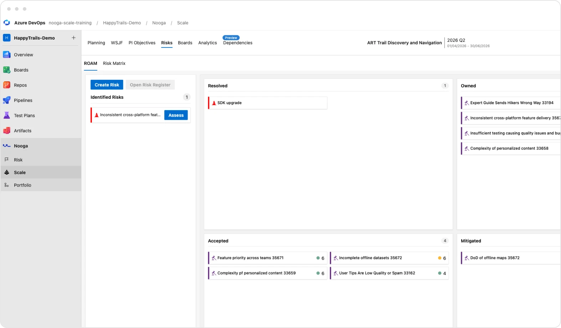Viewport: 561px width, 328px height.
Task: Click the Risk flag icon
Action: click(6, 160)
